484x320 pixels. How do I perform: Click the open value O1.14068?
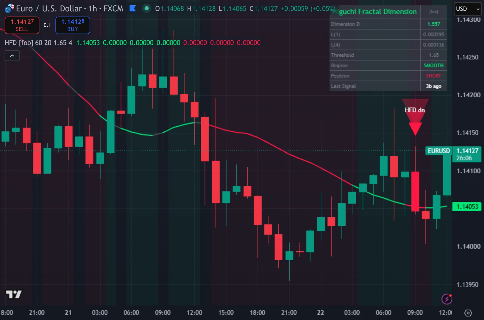pyautogui.click(x=170, y=9)
